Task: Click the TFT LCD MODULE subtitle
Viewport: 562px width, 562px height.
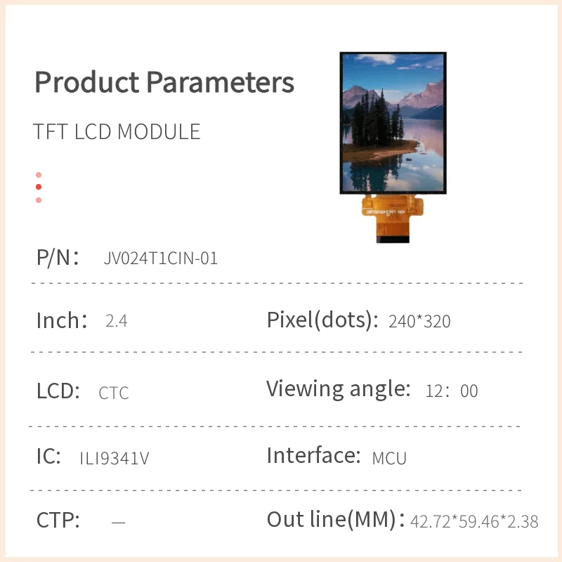Action: pyautogui.click(x=117, y=131)
